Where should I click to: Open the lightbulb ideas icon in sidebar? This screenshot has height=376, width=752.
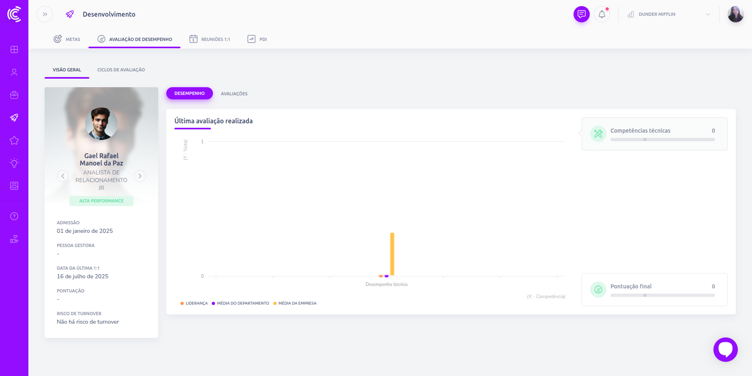[14, 163]
